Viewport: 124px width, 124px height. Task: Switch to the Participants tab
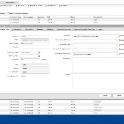click(17, 29)
